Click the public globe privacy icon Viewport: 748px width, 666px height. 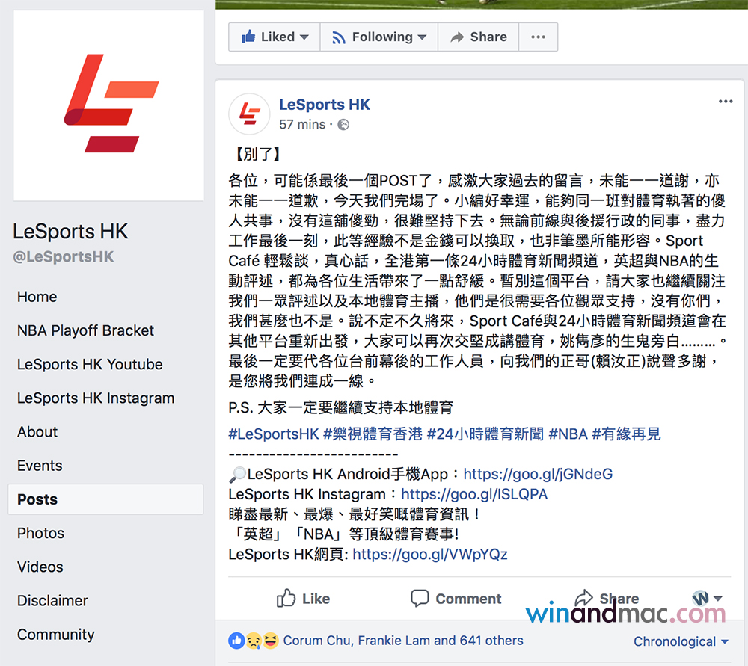click(343, 124)
